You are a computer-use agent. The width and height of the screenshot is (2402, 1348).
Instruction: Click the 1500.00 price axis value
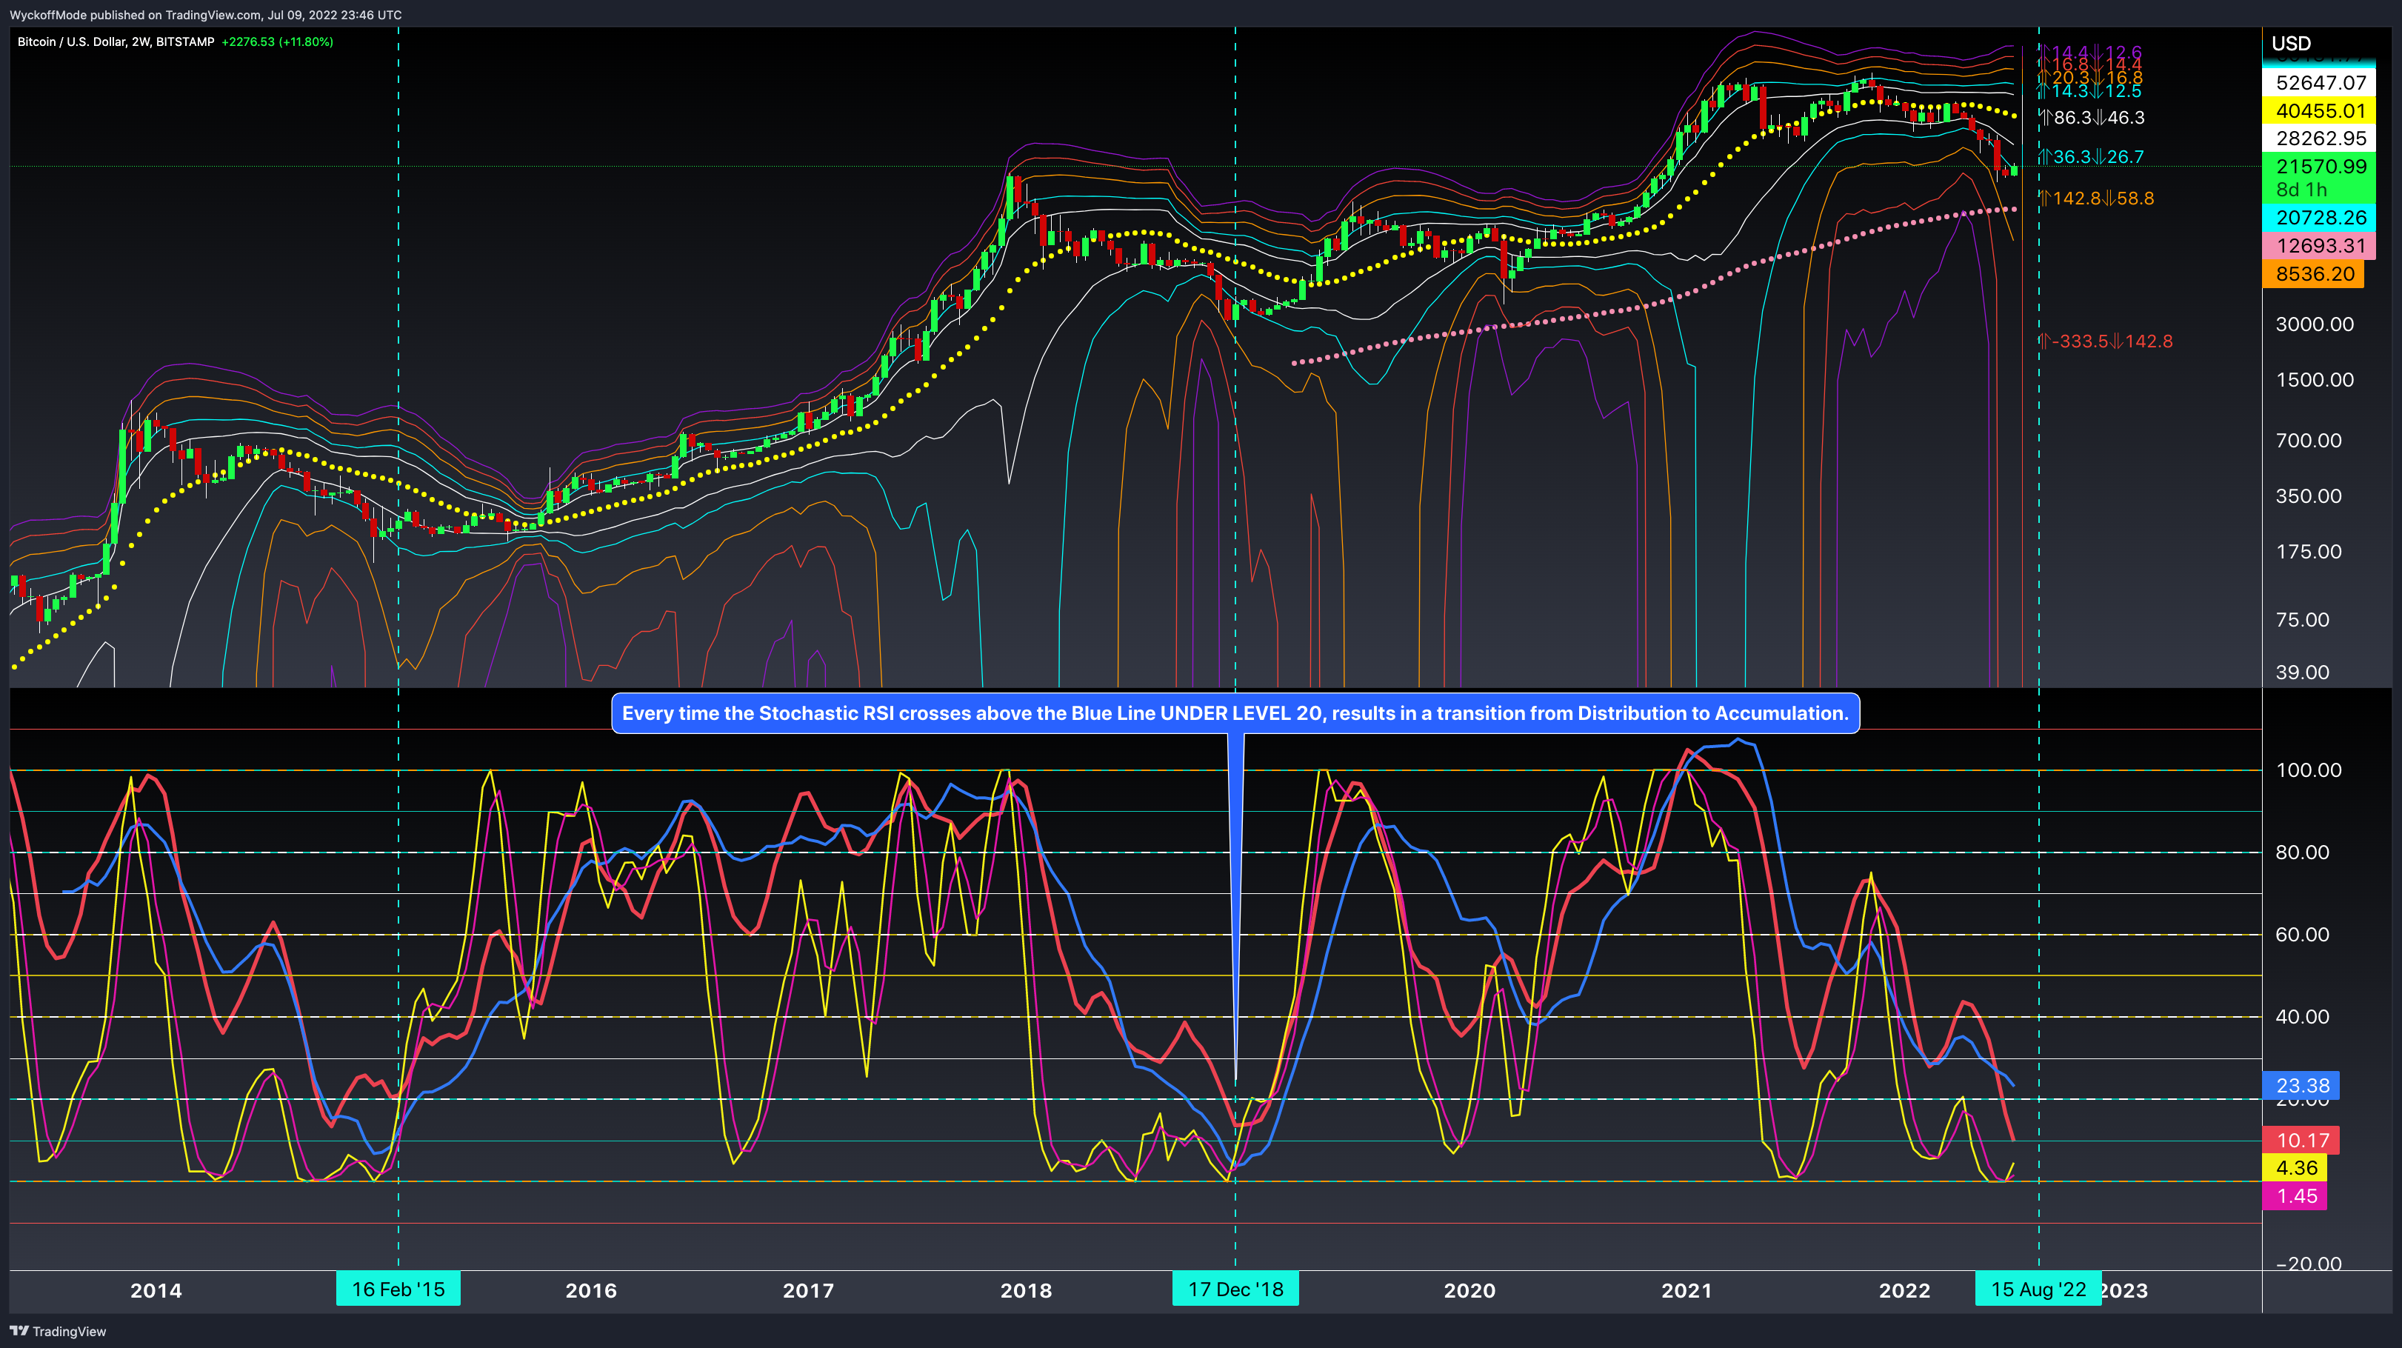point(2315,381)
